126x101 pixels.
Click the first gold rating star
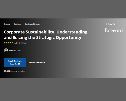click(5, 43)
